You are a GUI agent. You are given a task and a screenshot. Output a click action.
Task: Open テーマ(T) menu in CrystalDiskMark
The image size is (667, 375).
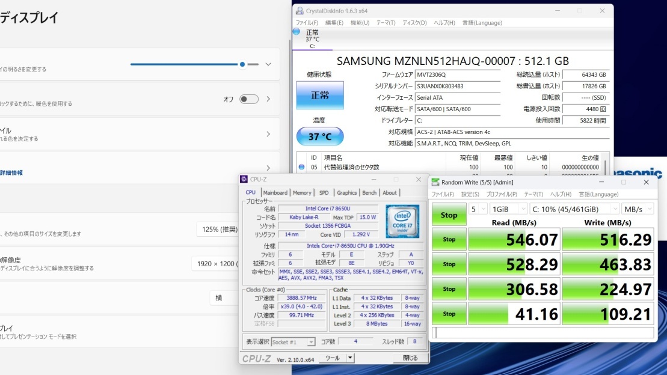coord(533,194)
